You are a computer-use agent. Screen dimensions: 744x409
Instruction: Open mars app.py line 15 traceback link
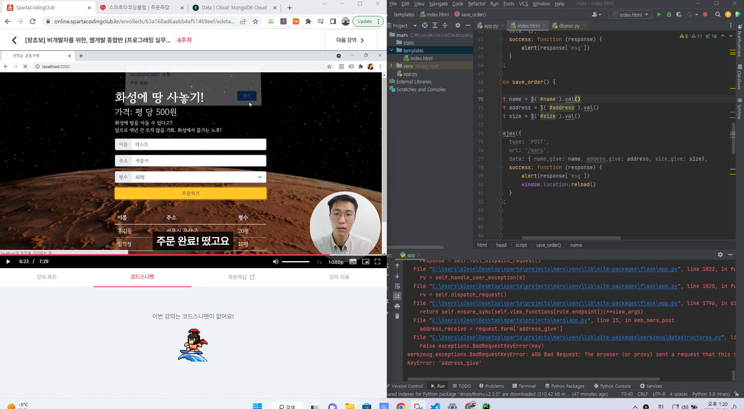[509, 320]
